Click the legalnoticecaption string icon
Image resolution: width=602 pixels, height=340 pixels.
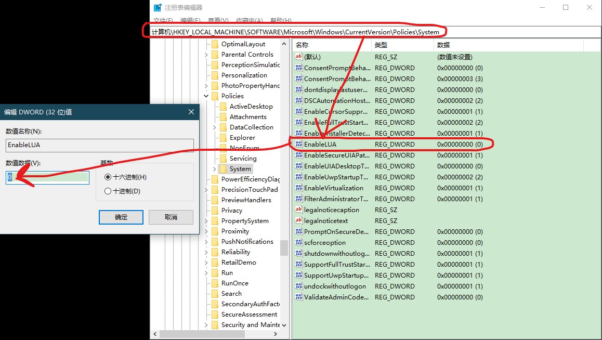pyautogui.click(x=299, y=210)
